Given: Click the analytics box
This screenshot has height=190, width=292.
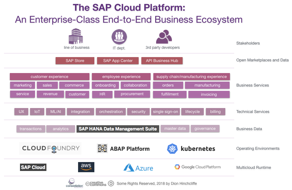Looking at the screenshot, I should pos(61,129).
